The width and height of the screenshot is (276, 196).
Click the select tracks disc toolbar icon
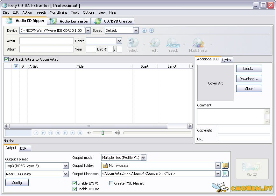coord(133,45)
